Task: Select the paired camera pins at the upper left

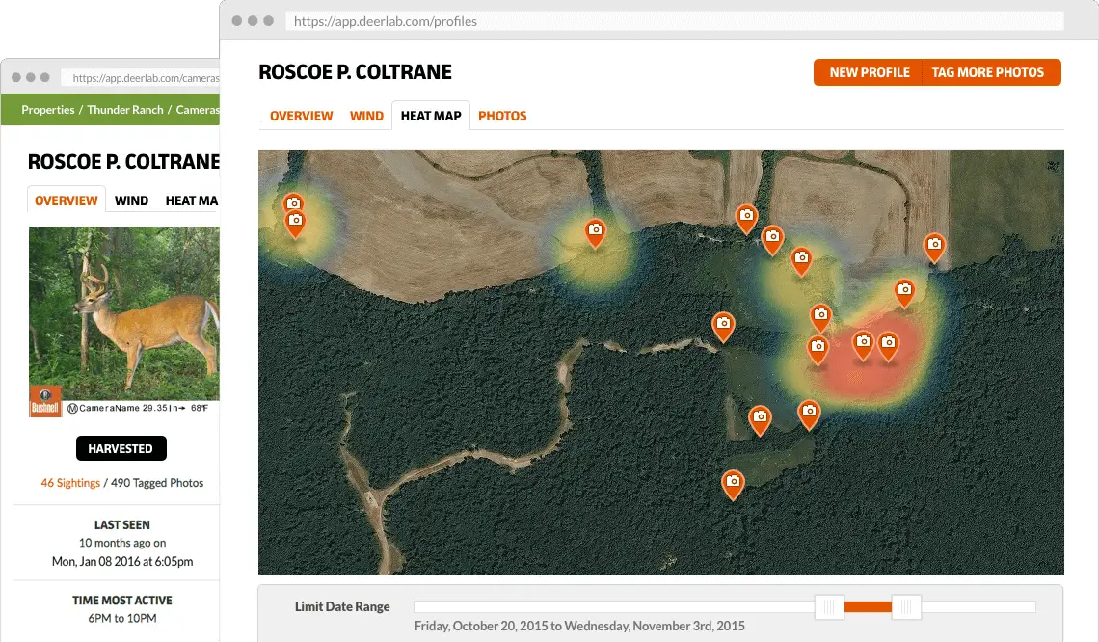Action: [x=293, y=212]
